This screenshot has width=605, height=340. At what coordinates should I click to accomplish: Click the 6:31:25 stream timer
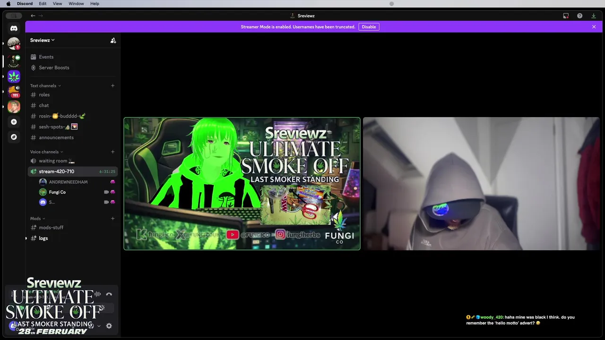point(107,172)
